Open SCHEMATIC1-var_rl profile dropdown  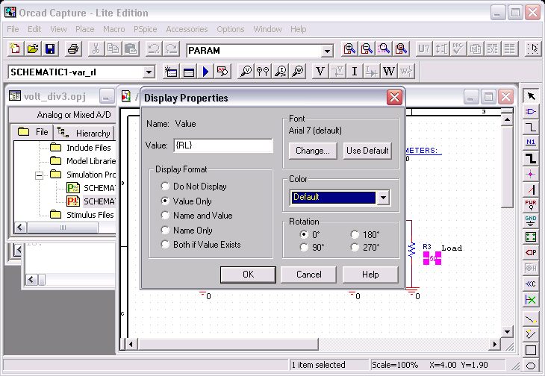[x=149, y=72]
